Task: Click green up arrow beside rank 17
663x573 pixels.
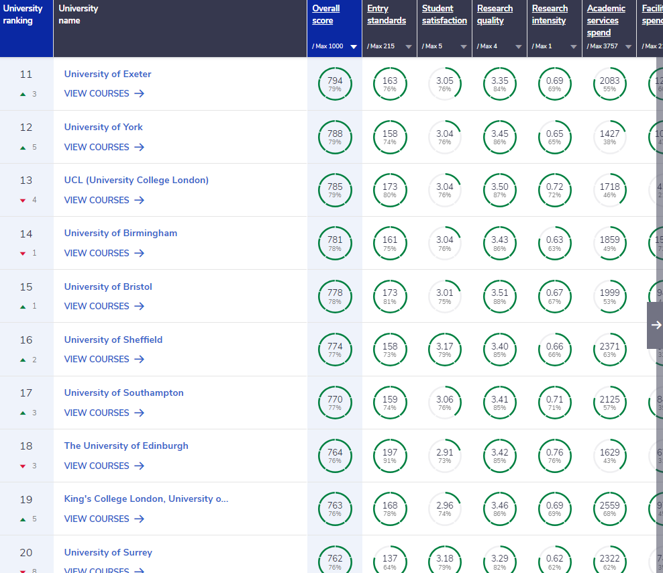Action: click(23, 413)
